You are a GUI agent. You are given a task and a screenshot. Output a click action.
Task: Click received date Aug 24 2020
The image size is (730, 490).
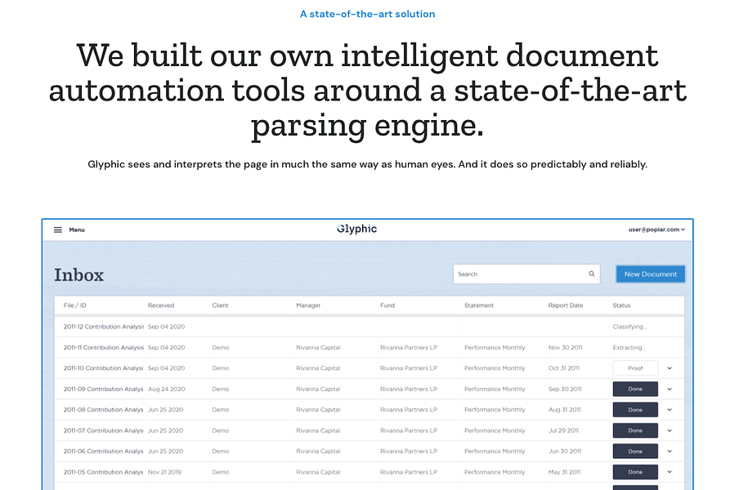pyautogui.click(x=166, y=389)
